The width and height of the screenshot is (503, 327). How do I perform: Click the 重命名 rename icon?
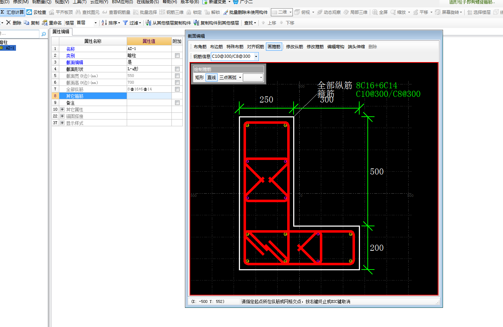click(x=45, y=23)
